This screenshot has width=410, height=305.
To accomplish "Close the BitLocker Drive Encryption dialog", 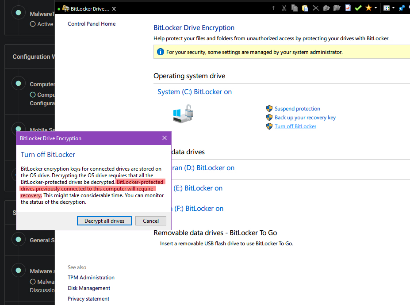I will [x=165, y=138].
